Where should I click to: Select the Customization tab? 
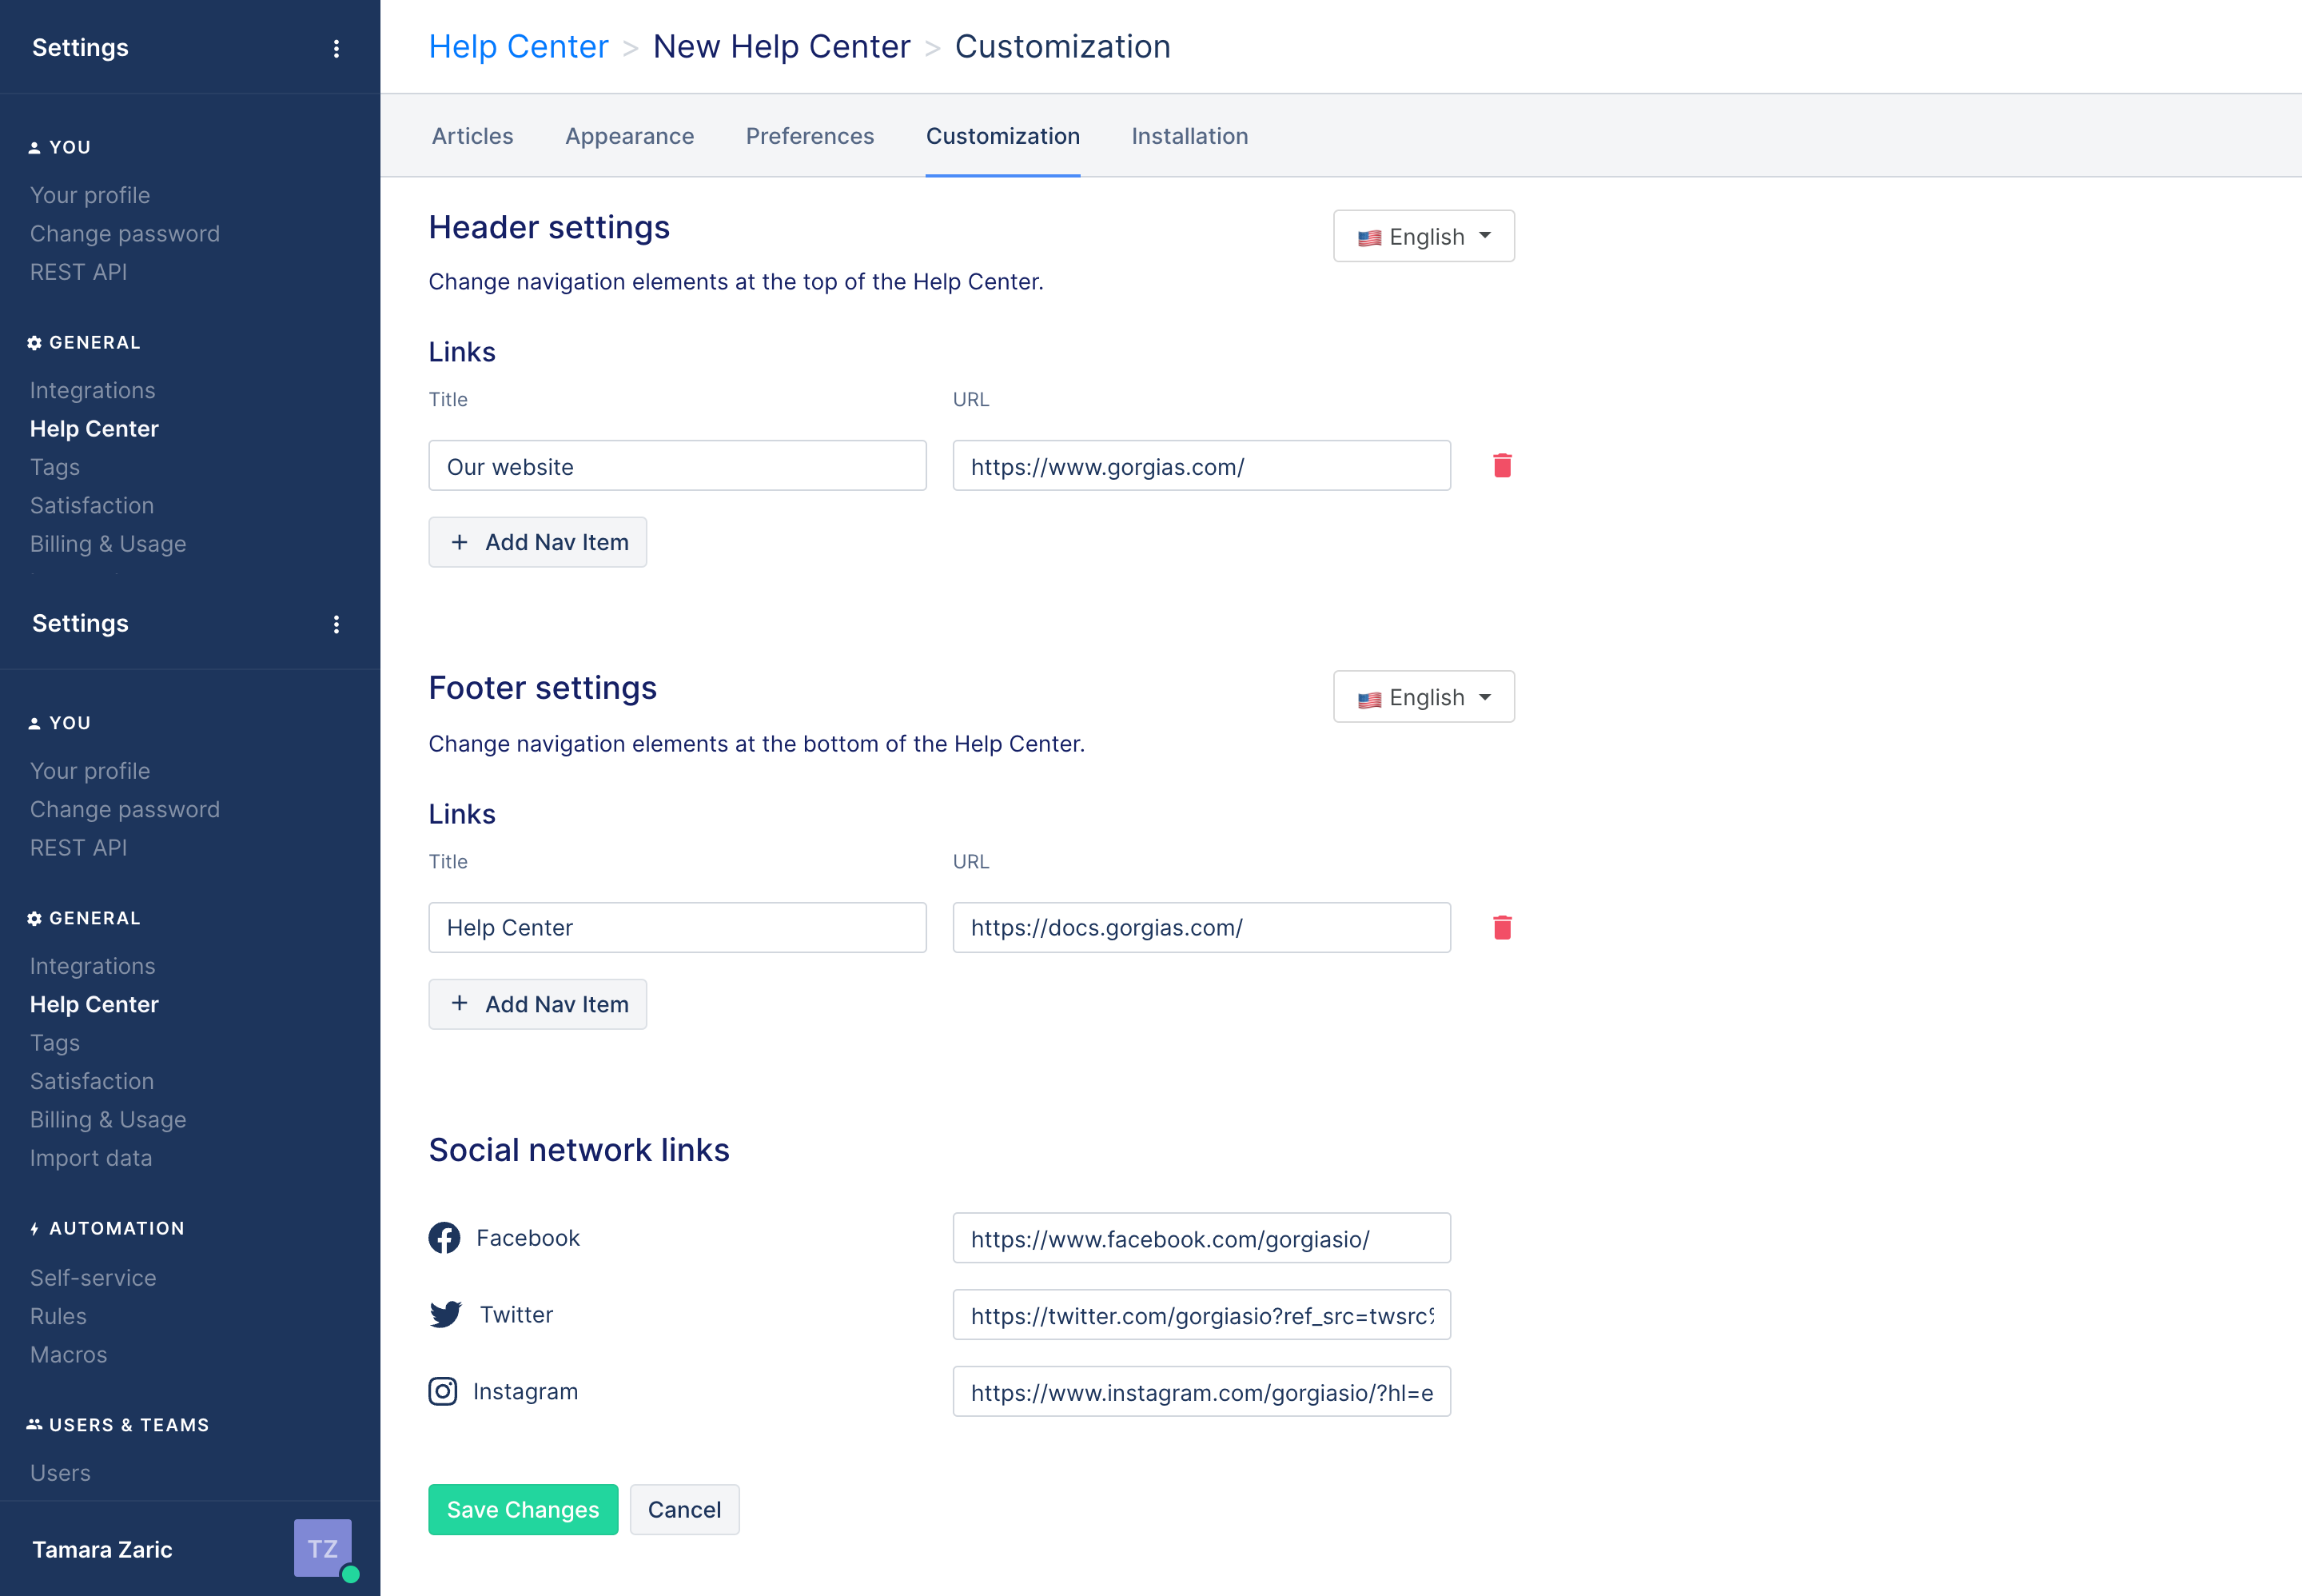click(x=1002, y=136)
